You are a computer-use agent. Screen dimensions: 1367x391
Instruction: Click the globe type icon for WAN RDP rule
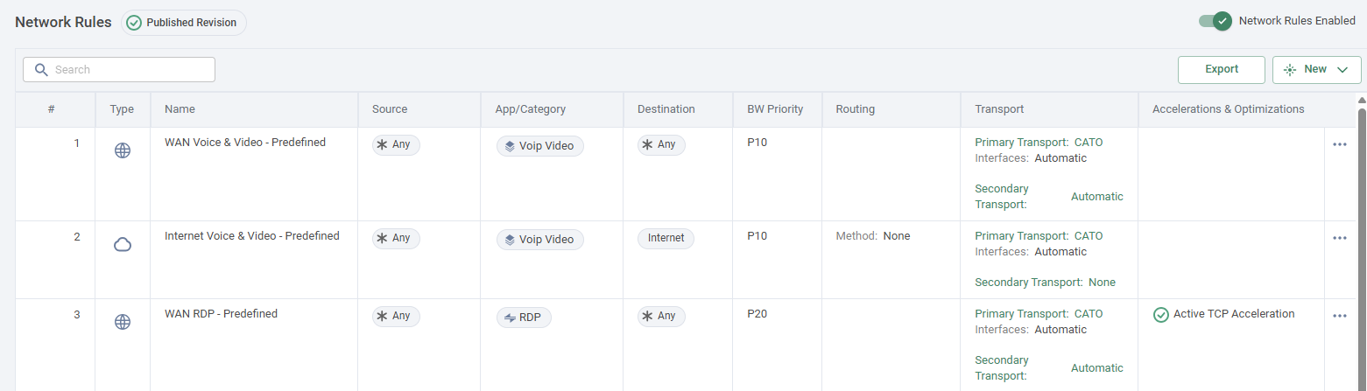(123, 322)
